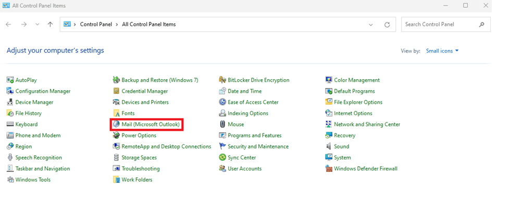
Task: Open RemoteApp and Desktop Connections link
Action: 166,146
